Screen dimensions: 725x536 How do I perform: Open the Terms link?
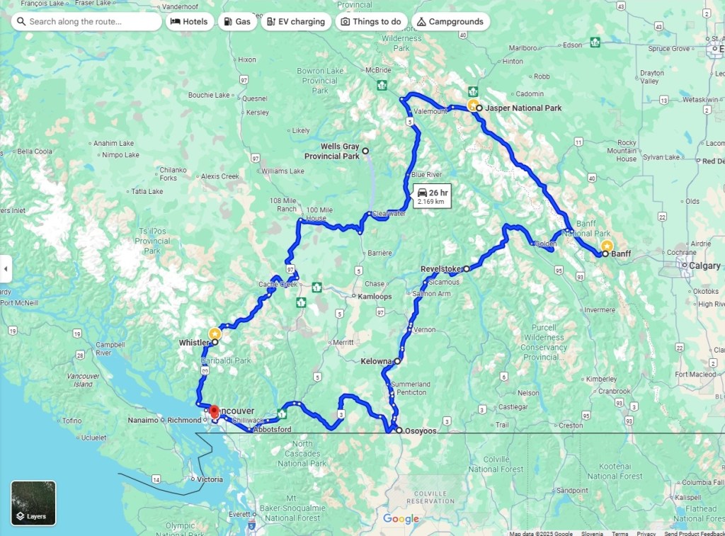[x=620, y=533]
